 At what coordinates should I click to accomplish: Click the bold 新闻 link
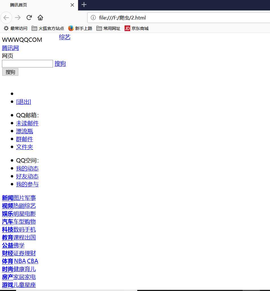(x=8, y=198)
